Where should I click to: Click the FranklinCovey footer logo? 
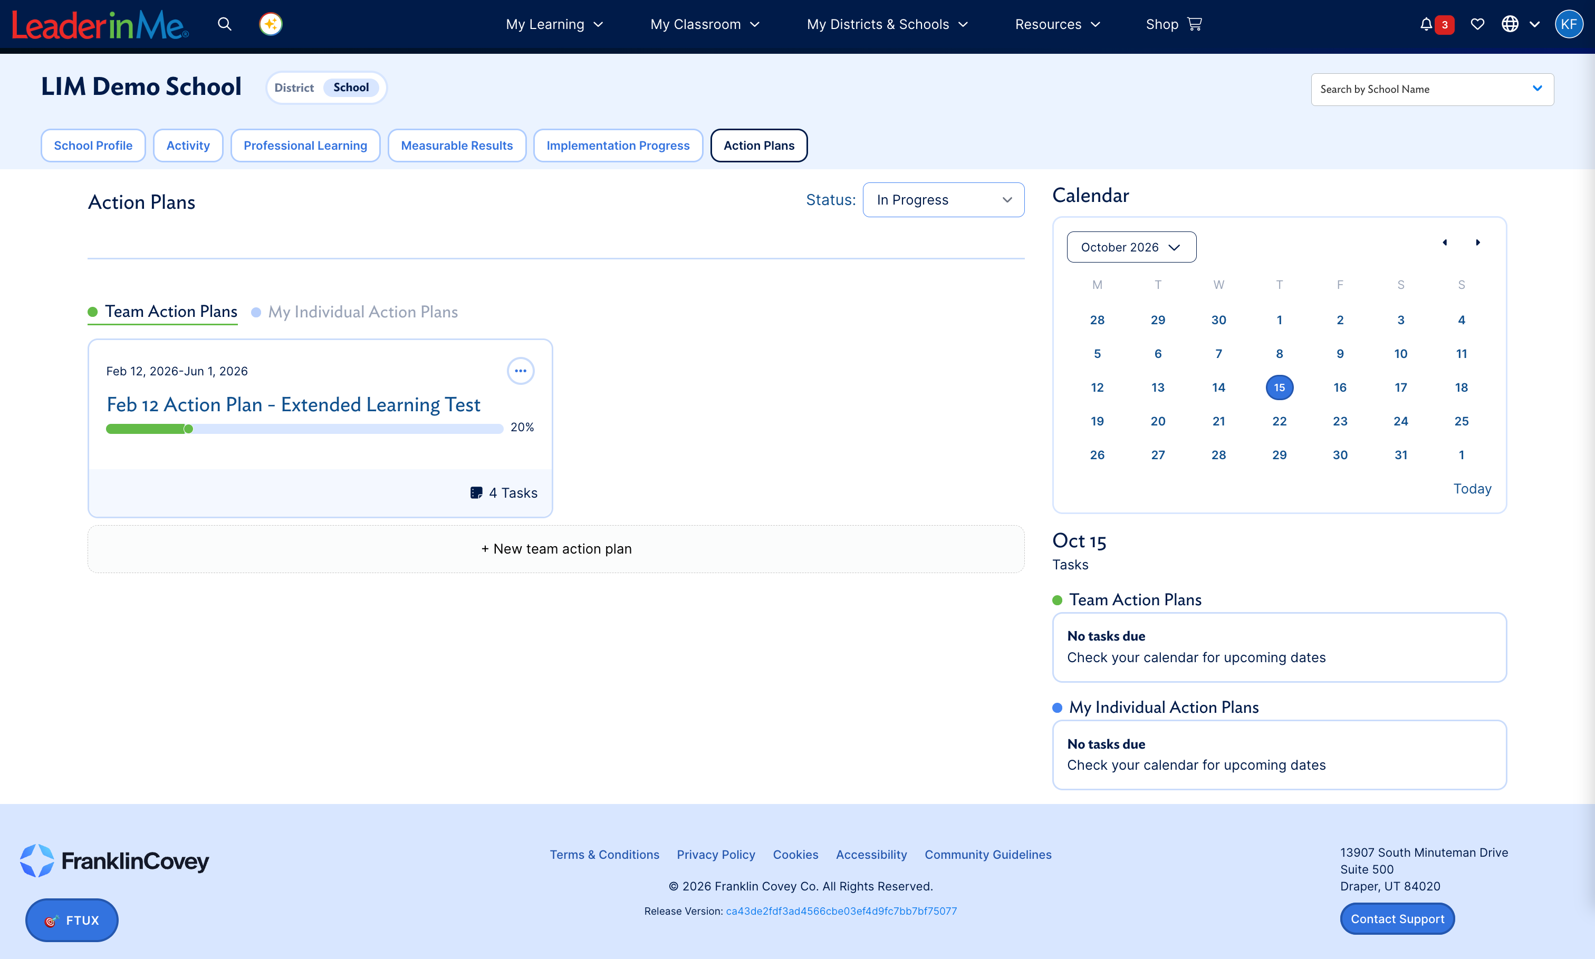pyautogui.click(x=114, y=861)
